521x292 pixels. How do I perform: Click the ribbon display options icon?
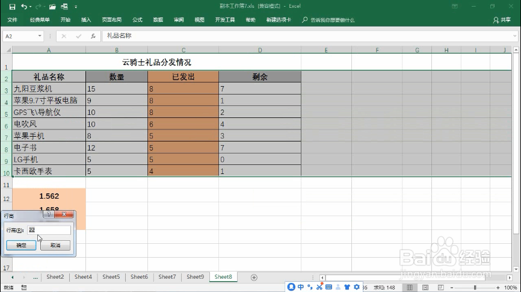click(x=455, y=6)
